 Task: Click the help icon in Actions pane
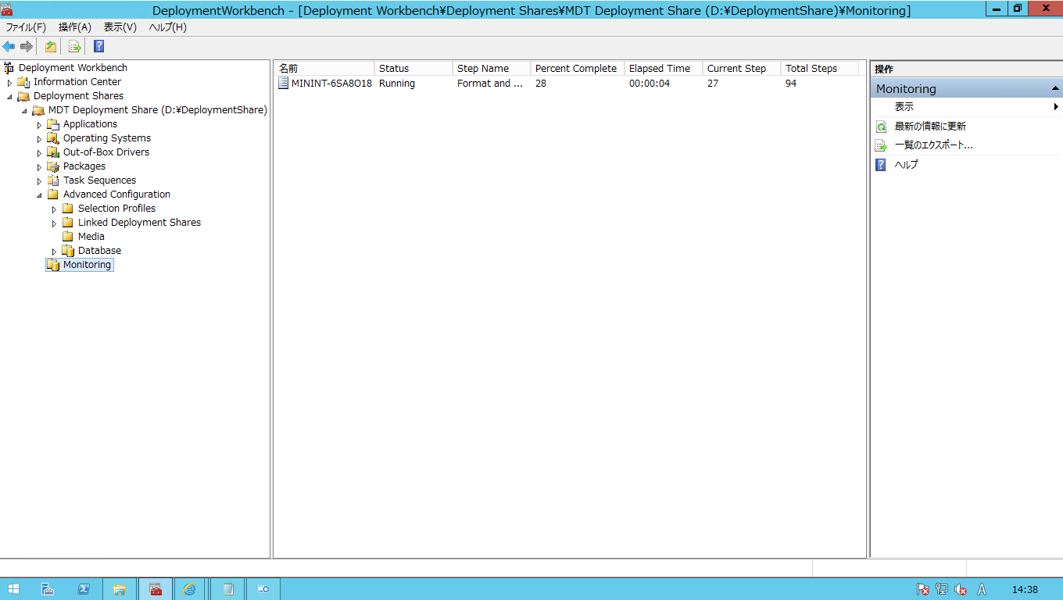(x=881, y=165)
